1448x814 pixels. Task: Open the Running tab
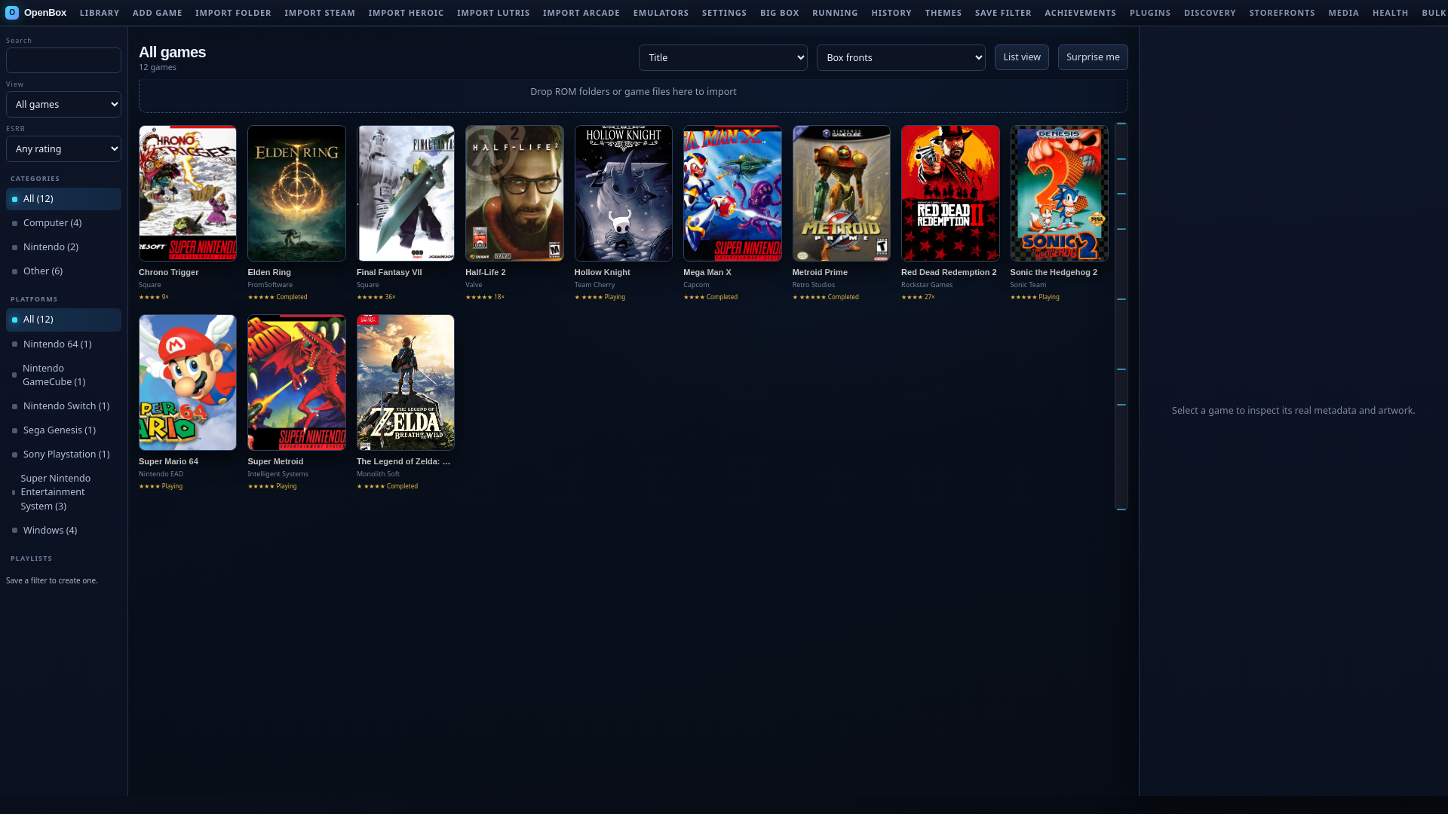pos(835,13)
